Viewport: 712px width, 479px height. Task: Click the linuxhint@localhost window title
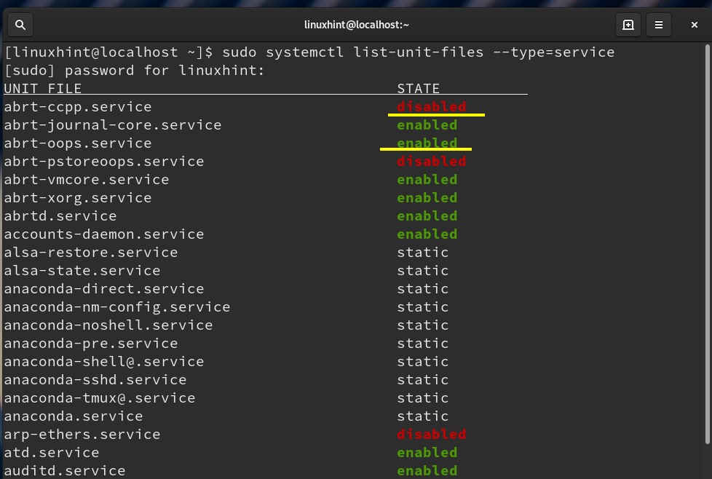click(x=356, y=25)
